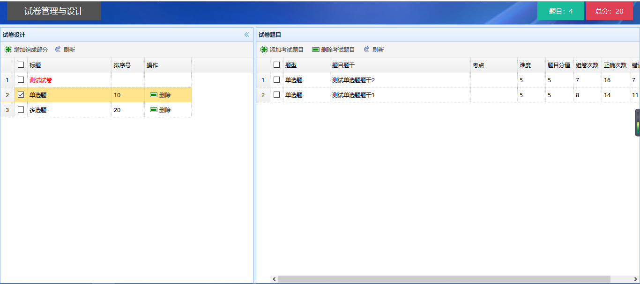Select all rows in 试卷设计 header checkbox
The image size is (640, 284).
coord(21,65)
